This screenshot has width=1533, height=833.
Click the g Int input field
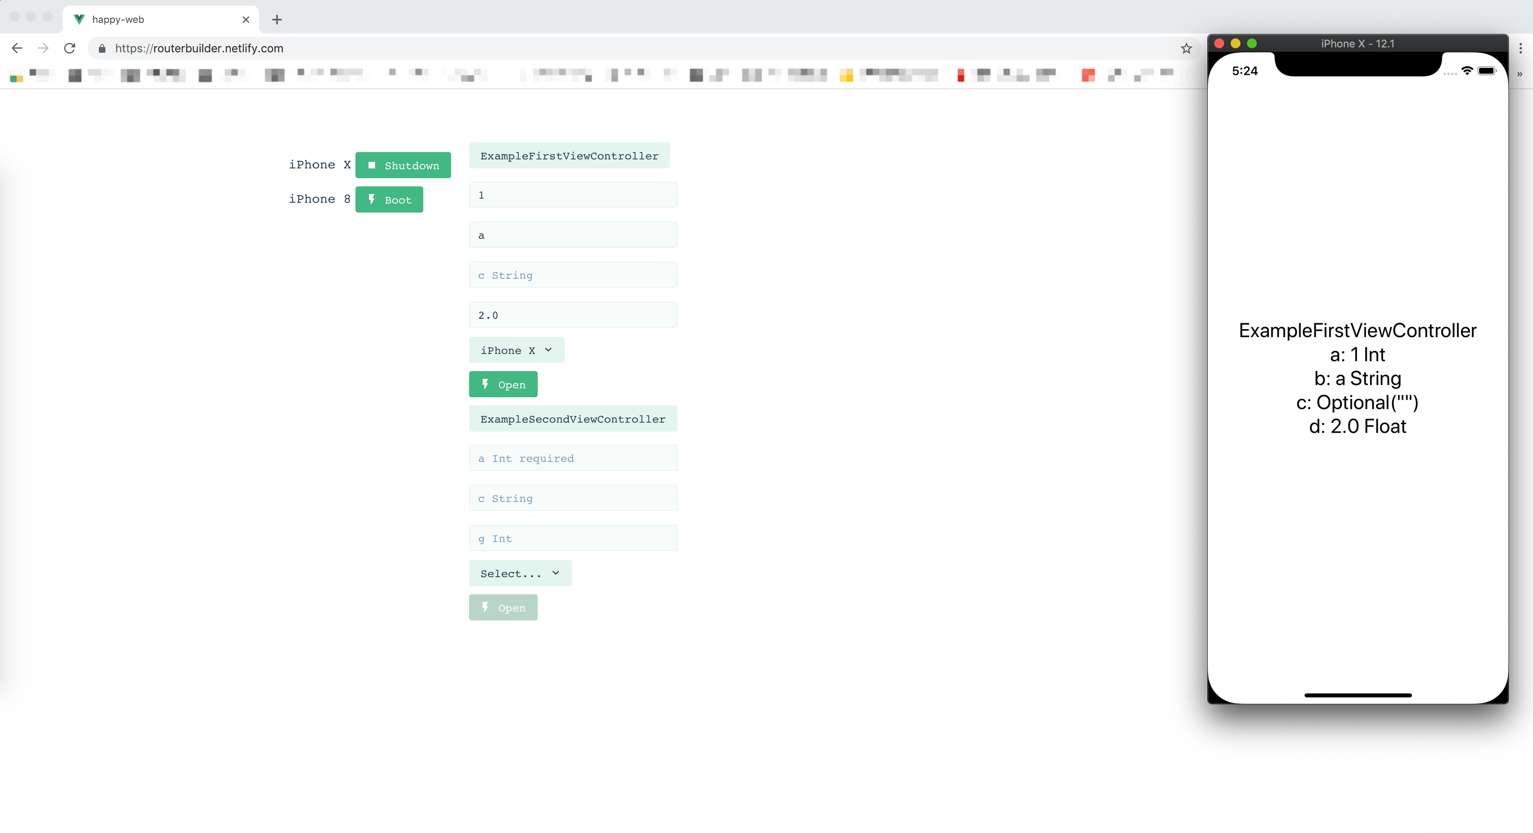(572, 538)
